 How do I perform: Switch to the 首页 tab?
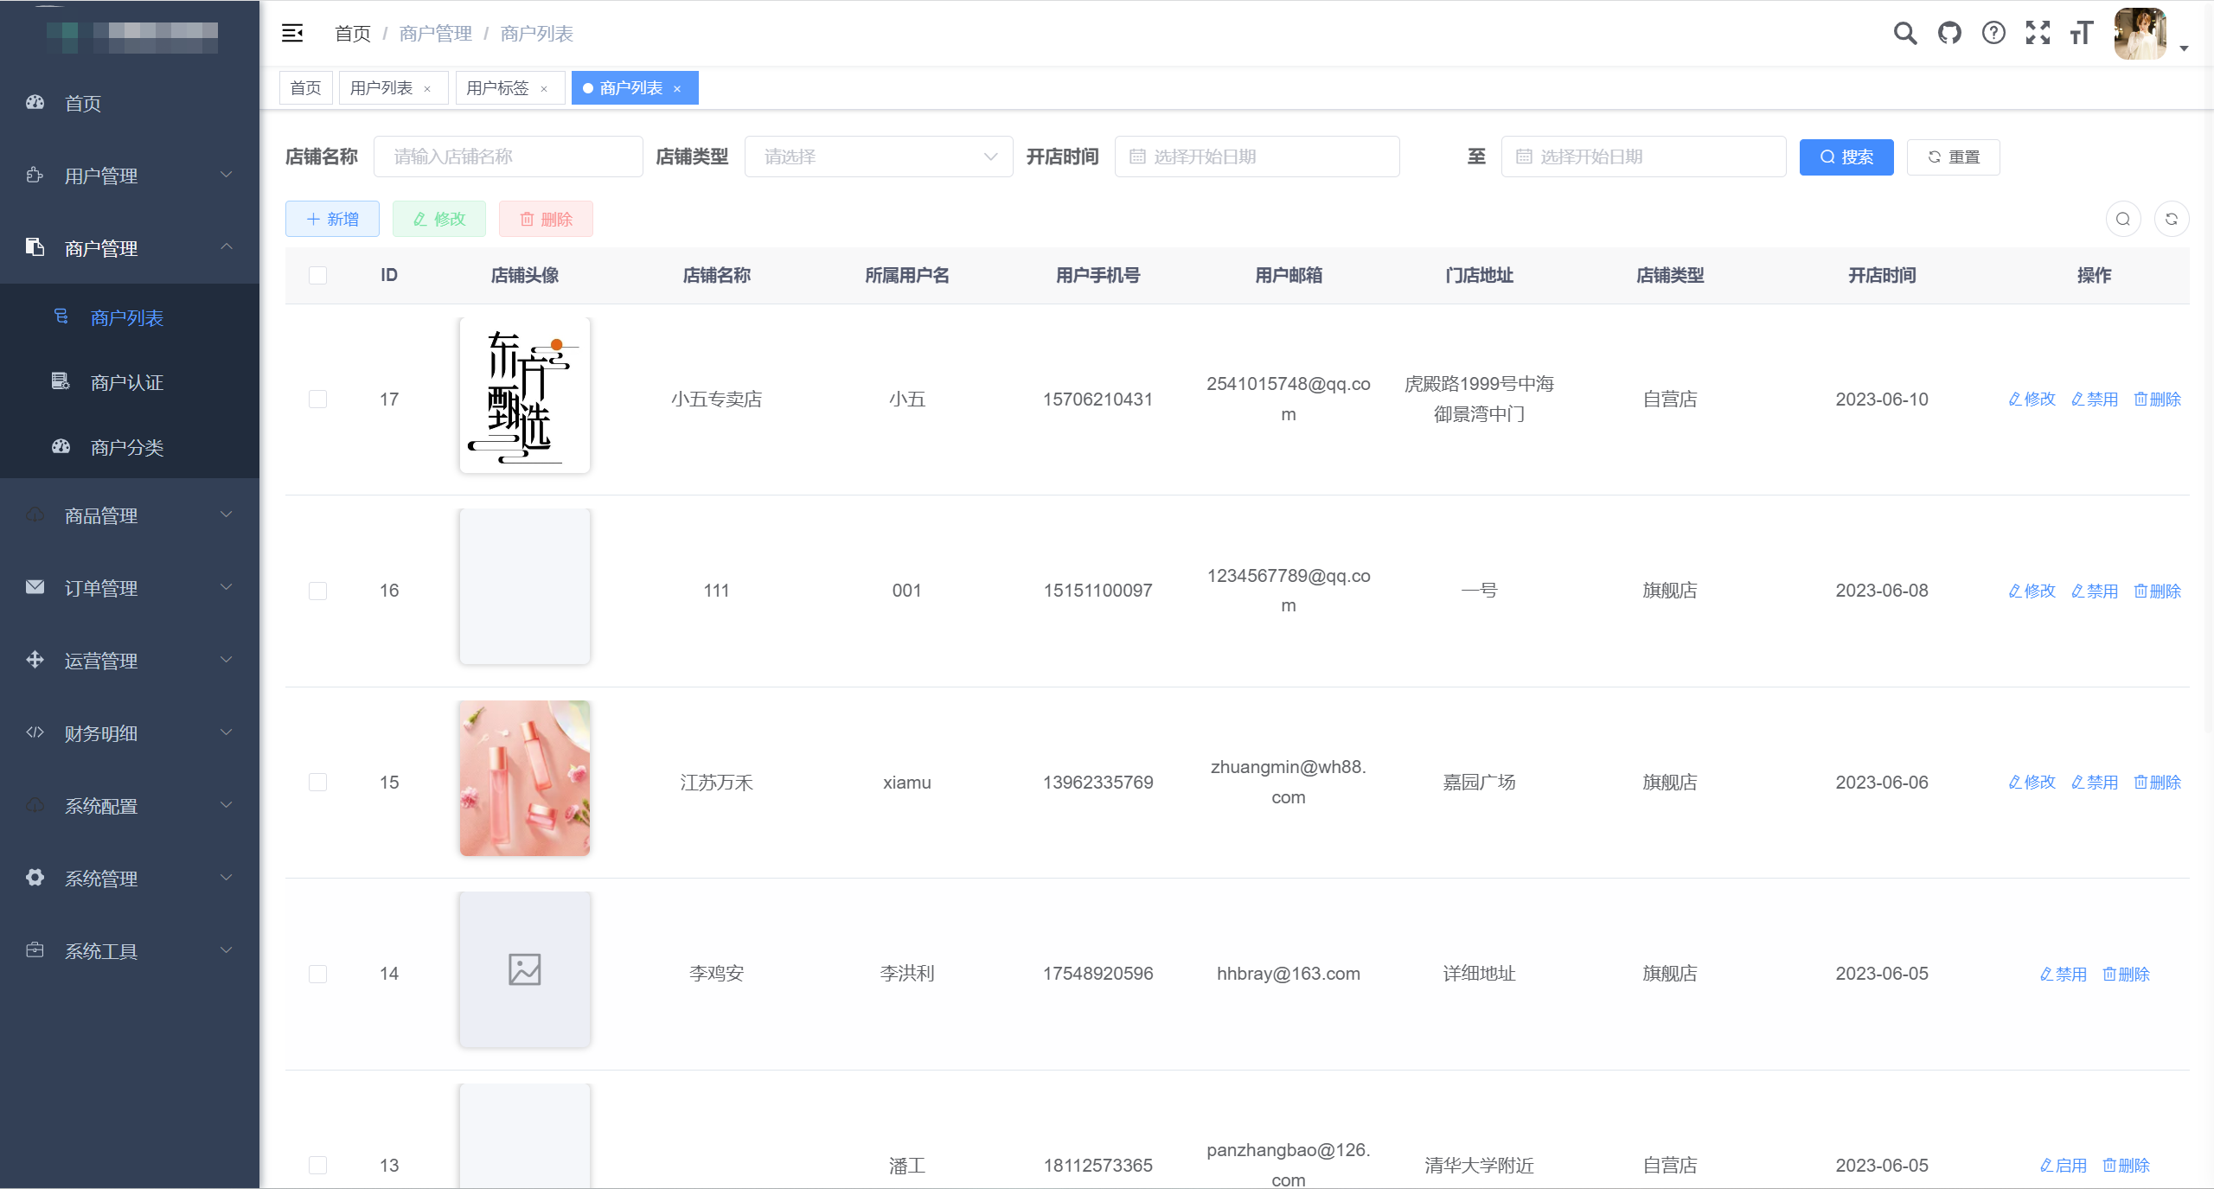(x=305, y=88)
